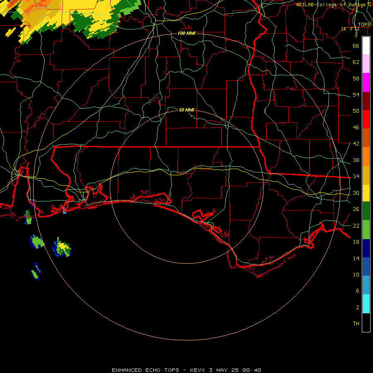Click the 6 legend value
This screenshot has width=373, height=373.
[357, 291]
